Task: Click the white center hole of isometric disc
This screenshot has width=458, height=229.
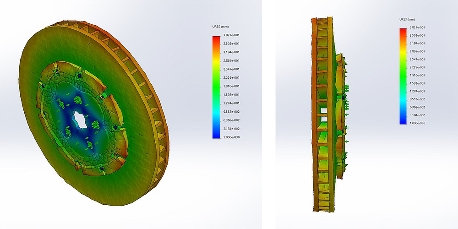Action: pos(80,119)
